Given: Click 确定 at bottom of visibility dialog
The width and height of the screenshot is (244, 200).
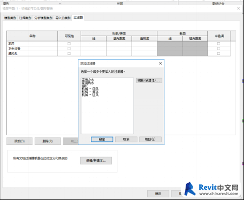Looking at the screenshot, I should tap(158, 194).
